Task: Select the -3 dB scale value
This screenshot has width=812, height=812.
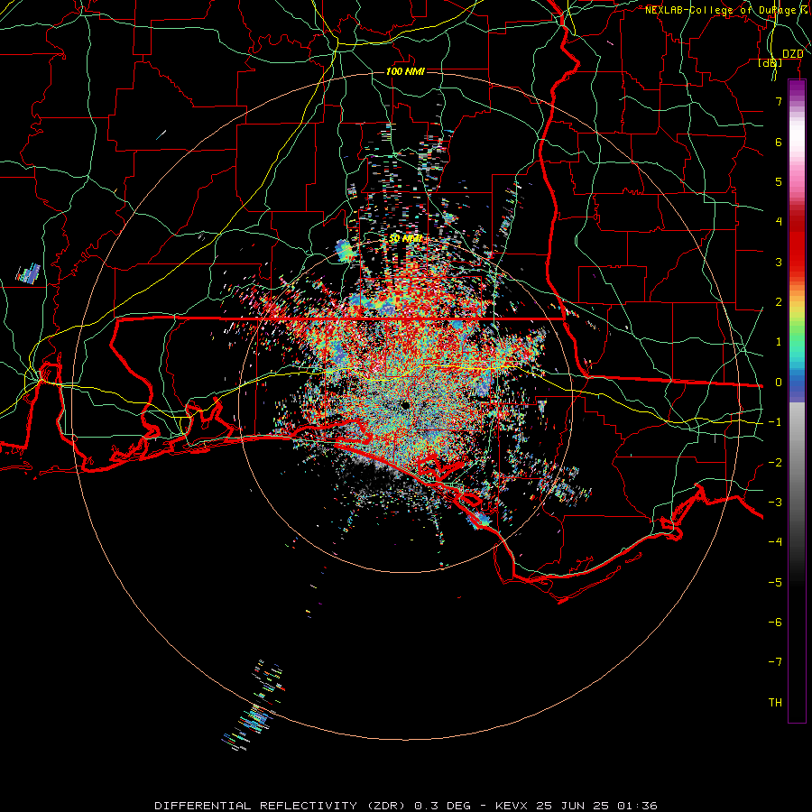Action: pos(775,503)
